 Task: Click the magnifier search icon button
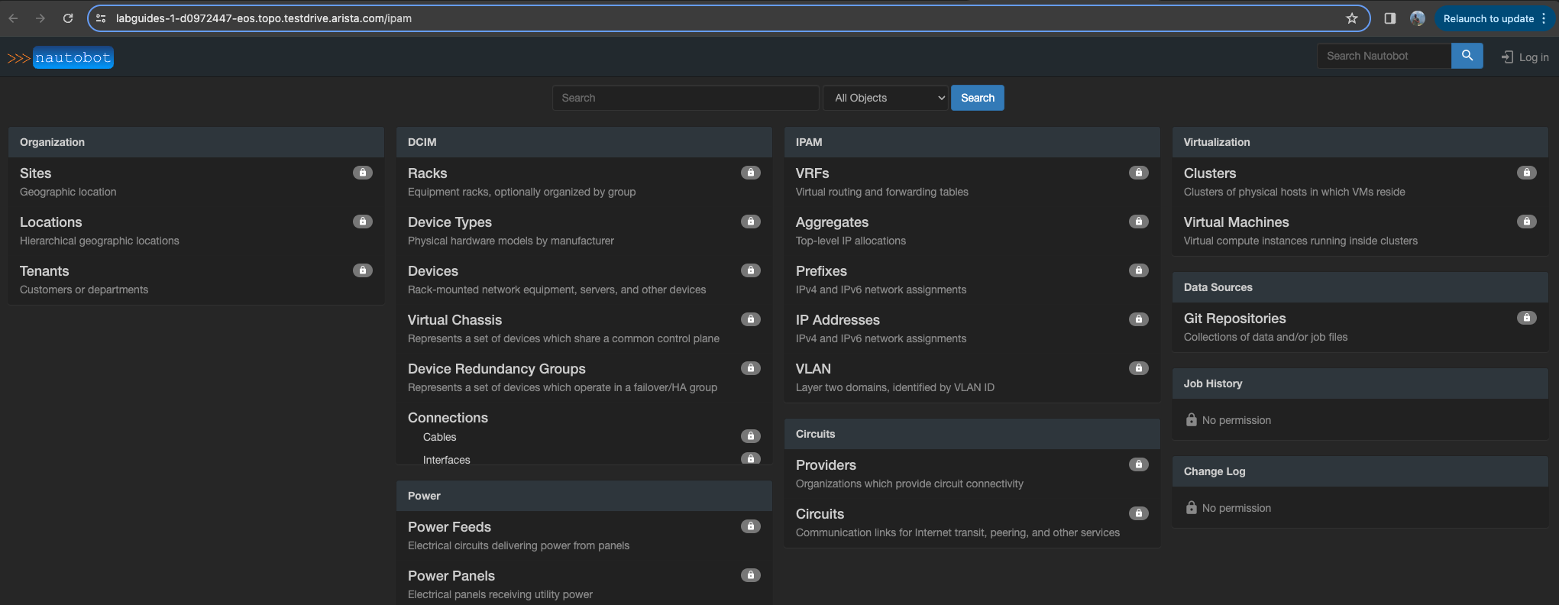click(1467, 56)
